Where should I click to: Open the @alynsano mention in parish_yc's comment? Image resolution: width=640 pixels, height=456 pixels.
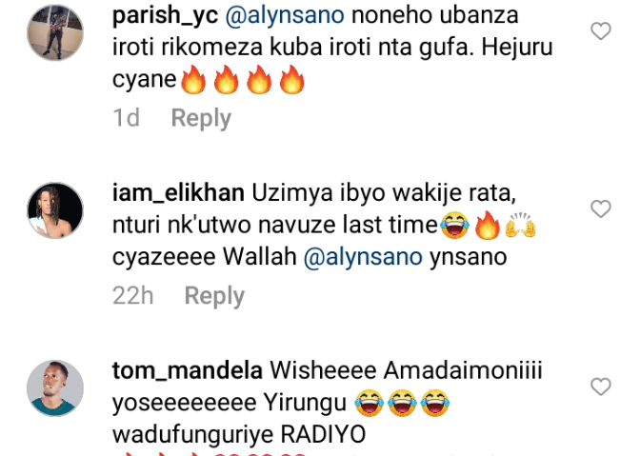tap(285, 15)
